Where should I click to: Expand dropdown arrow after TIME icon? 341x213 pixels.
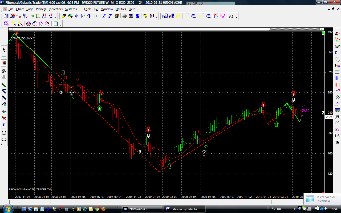(x=56, y=17)
